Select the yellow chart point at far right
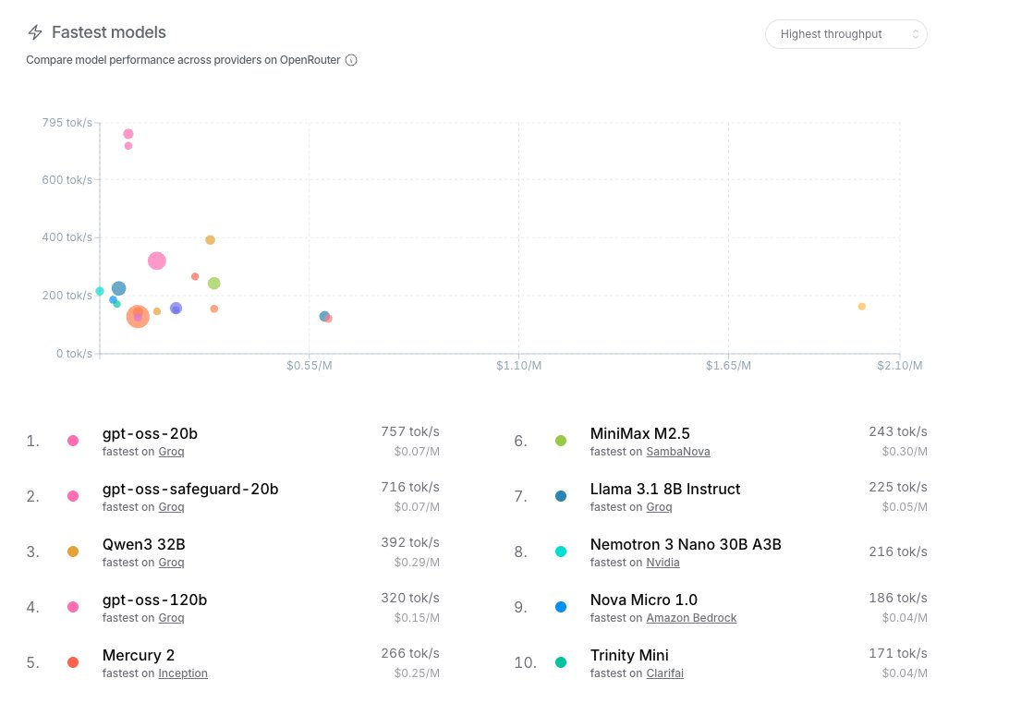1009x703 pixels. 862,306
